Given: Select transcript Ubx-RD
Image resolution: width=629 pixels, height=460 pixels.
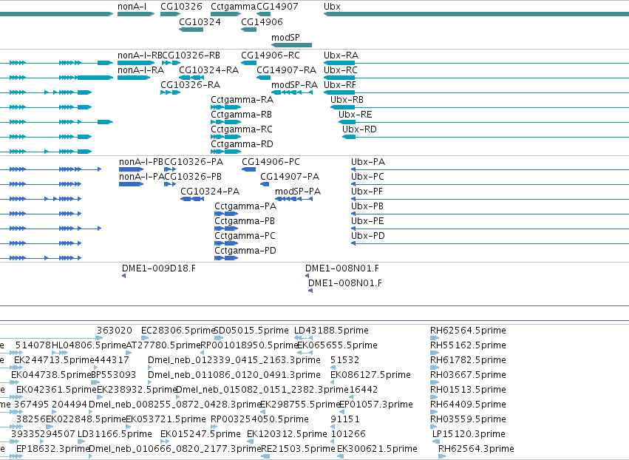Looking at the screenshot, I should [359, 129].
